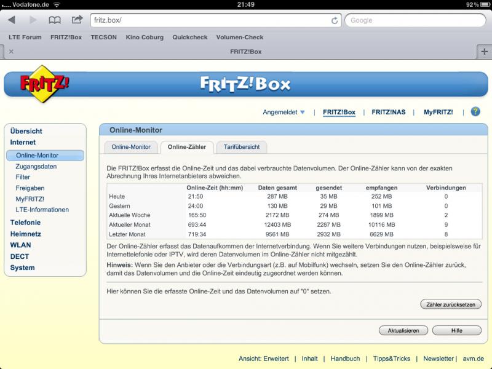The image size is (492, 369).
Task: Select FRITZ!Box in header navigation
Action: click(339, 112)
